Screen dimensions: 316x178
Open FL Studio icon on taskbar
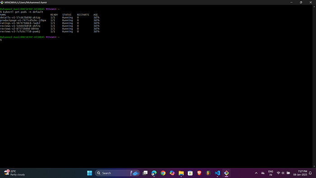tap(209, 173)
